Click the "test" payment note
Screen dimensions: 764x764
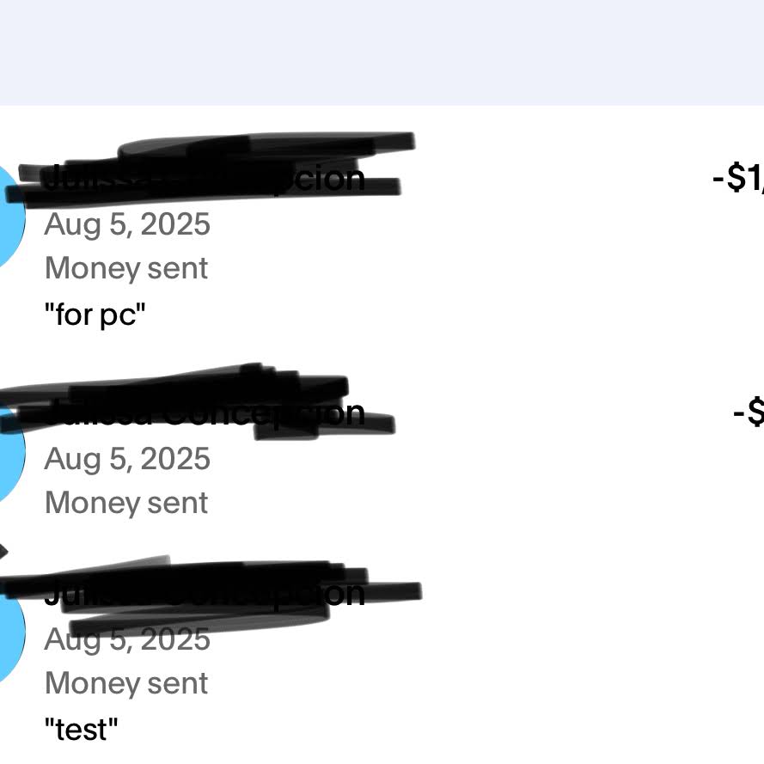pyautogui.click(x=82, y=730)
